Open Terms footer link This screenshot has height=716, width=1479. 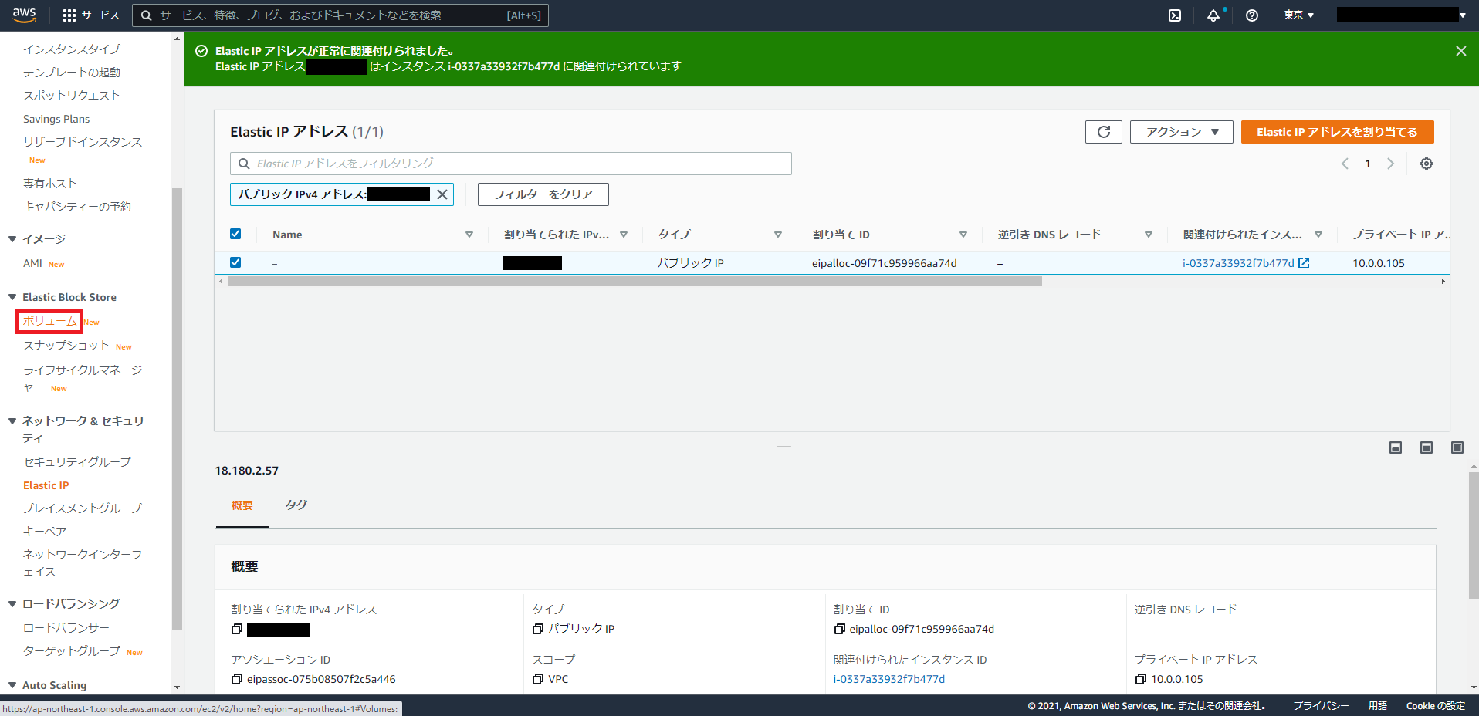1378,706
